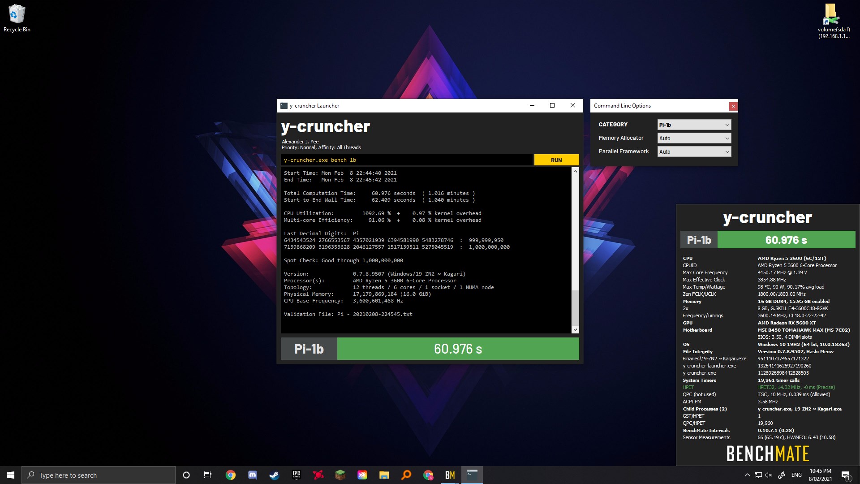Image resolution: width=860 pixels, height=484 pixels.
Task: Click the BENCHMATE logo in the result panel
Action: click(768, 454)
